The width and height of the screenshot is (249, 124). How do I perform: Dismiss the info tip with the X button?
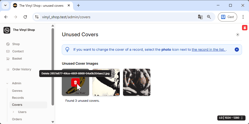[x=237, y=50]
